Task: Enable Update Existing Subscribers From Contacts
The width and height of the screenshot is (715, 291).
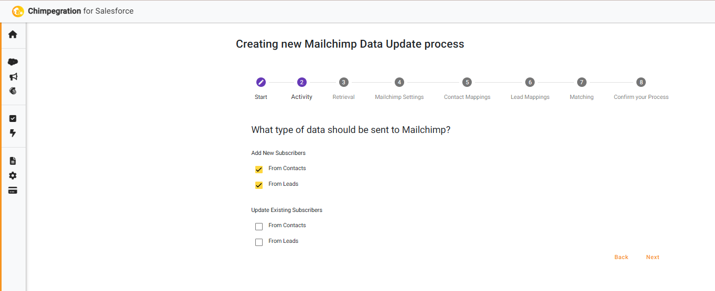Action: tap(259, 227)
